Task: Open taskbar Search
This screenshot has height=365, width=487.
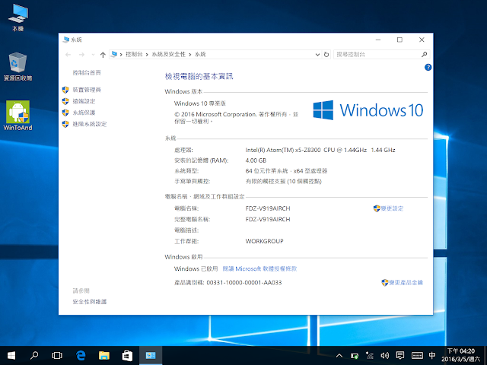Action: pos(34,355)
